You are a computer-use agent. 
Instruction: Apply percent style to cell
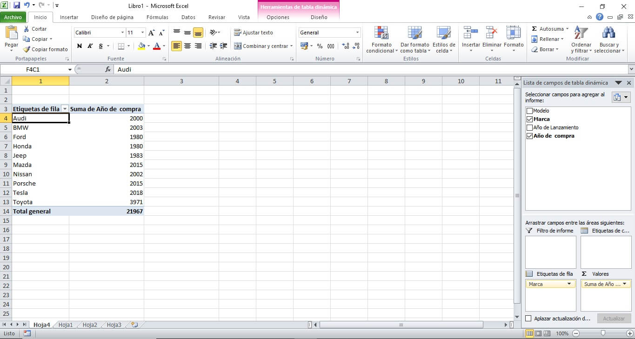tap(320, 46)
